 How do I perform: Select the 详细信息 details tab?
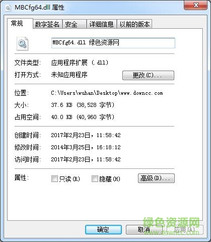[102, 24]
